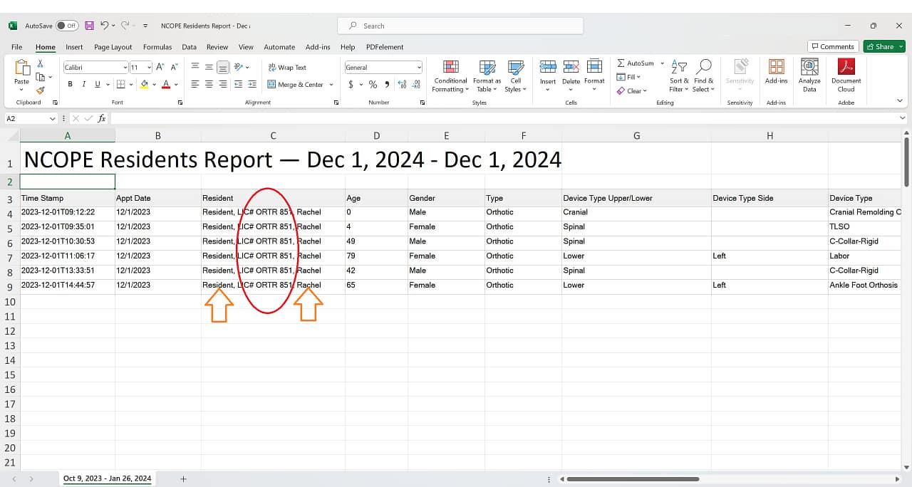
Task: Click the Save floppy disk icon
Action: pyautogui.click(x=90, y=26)
